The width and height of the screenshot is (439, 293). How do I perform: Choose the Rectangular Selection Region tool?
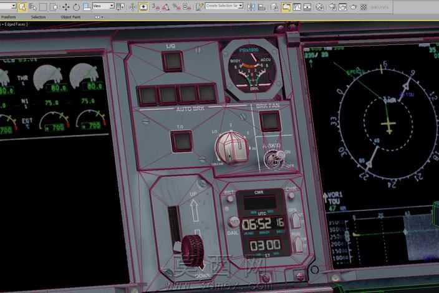click(x=43, y=7)
